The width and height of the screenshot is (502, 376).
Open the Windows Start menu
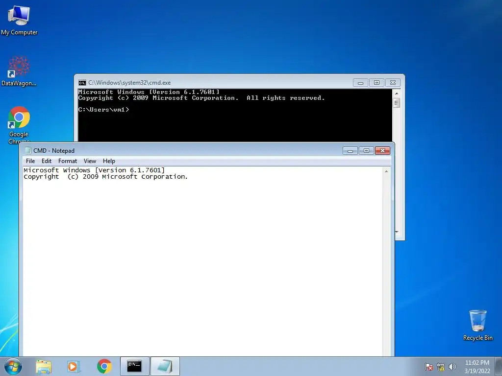(x=13, y=366)
